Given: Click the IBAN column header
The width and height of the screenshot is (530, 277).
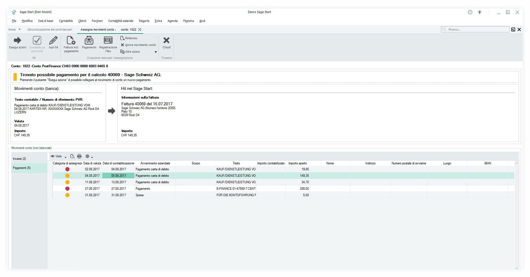Looking at the screenshot, I should pyautogui.click(x=488, y=163).
